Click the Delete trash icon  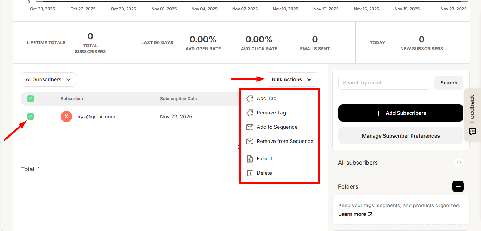pos(250,173)
